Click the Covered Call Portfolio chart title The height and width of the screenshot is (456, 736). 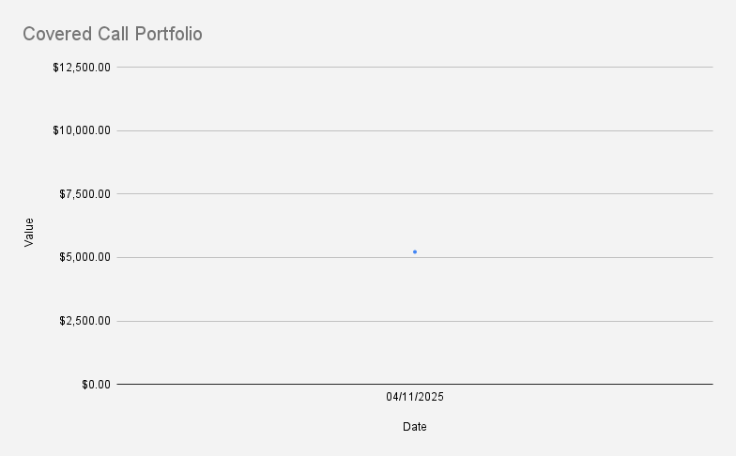(113, 34)
